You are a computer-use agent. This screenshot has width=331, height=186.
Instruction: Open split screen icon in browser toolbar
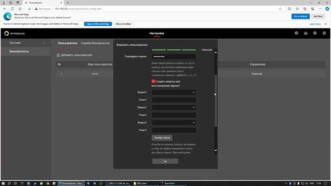(x=290, y=9)
